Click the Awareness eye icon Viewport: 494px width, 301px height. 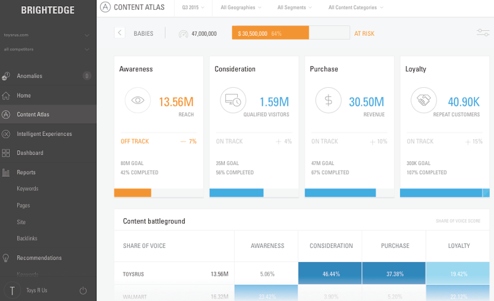click(x=138, y=100)
